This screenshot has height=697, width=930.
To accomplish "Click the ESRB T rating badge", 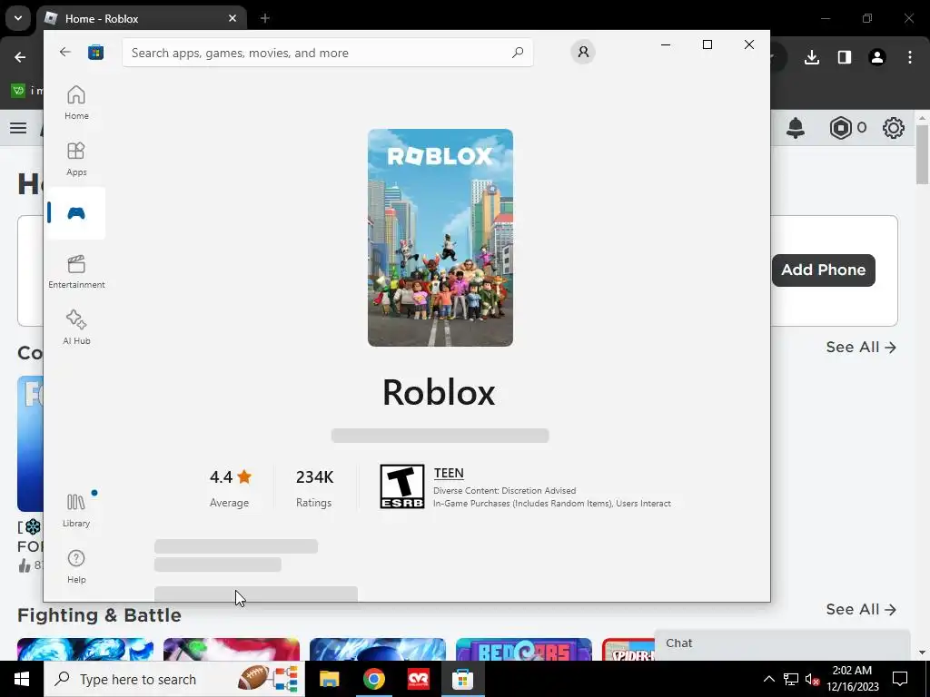I will [x=402, y=486].
